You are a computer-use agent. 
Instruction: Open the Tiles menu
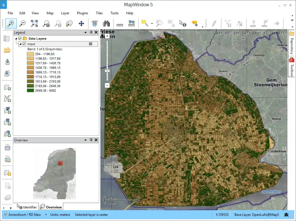click(99, 13)
